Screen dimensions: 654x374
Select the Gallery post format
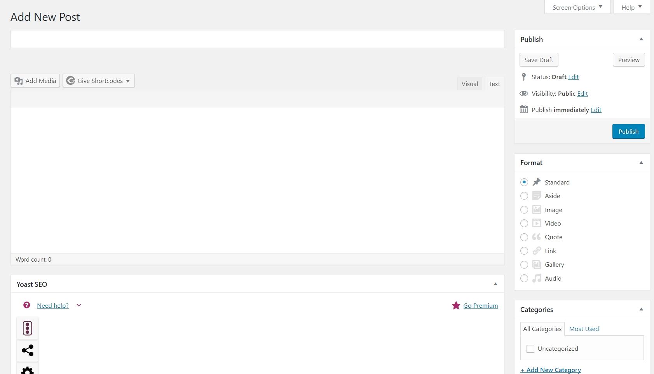pos(524,265)
